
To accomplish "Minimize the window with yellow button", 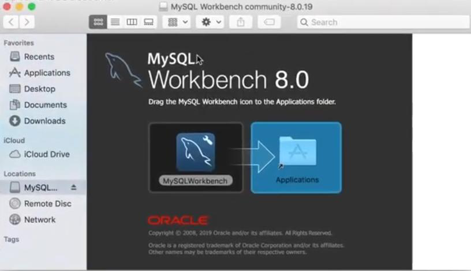I will 19,6.
